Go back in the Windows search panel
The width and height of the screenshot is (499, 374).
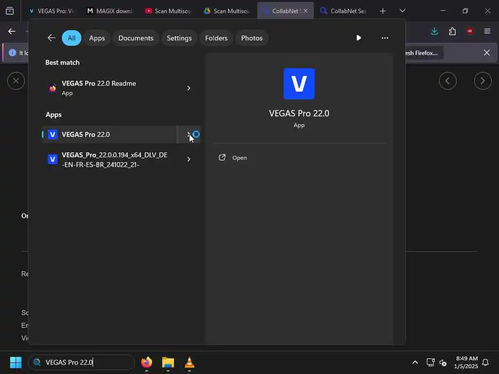coord(52,38)
